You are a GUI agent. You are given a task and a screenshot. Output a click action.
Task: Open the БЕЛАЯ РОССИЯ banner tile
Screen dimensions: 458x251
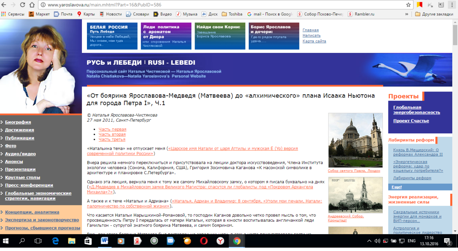click(112, 36)
